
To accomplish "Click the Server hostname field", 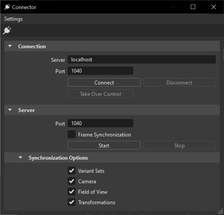I will click(142, 59).
